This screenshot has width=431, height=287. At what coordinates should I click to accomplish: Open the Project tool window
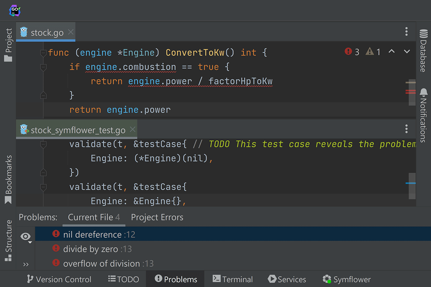point(8,45)
